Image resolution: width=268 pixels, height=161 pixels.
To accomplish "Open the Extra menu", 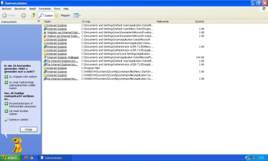I will click(x=57, y=8).
